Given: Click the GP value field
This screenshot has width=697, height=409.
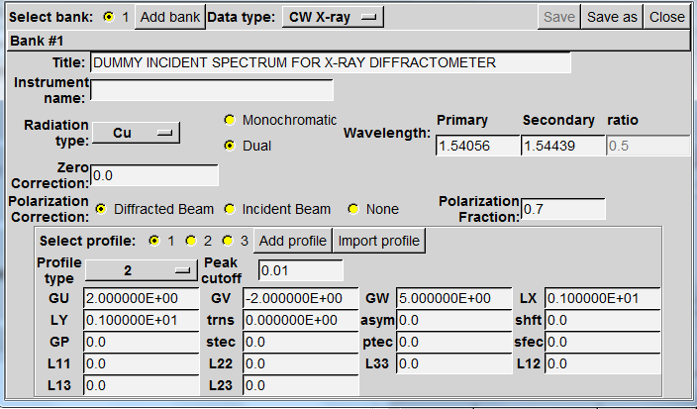Looking at the screenshot, I should (142, 342).
